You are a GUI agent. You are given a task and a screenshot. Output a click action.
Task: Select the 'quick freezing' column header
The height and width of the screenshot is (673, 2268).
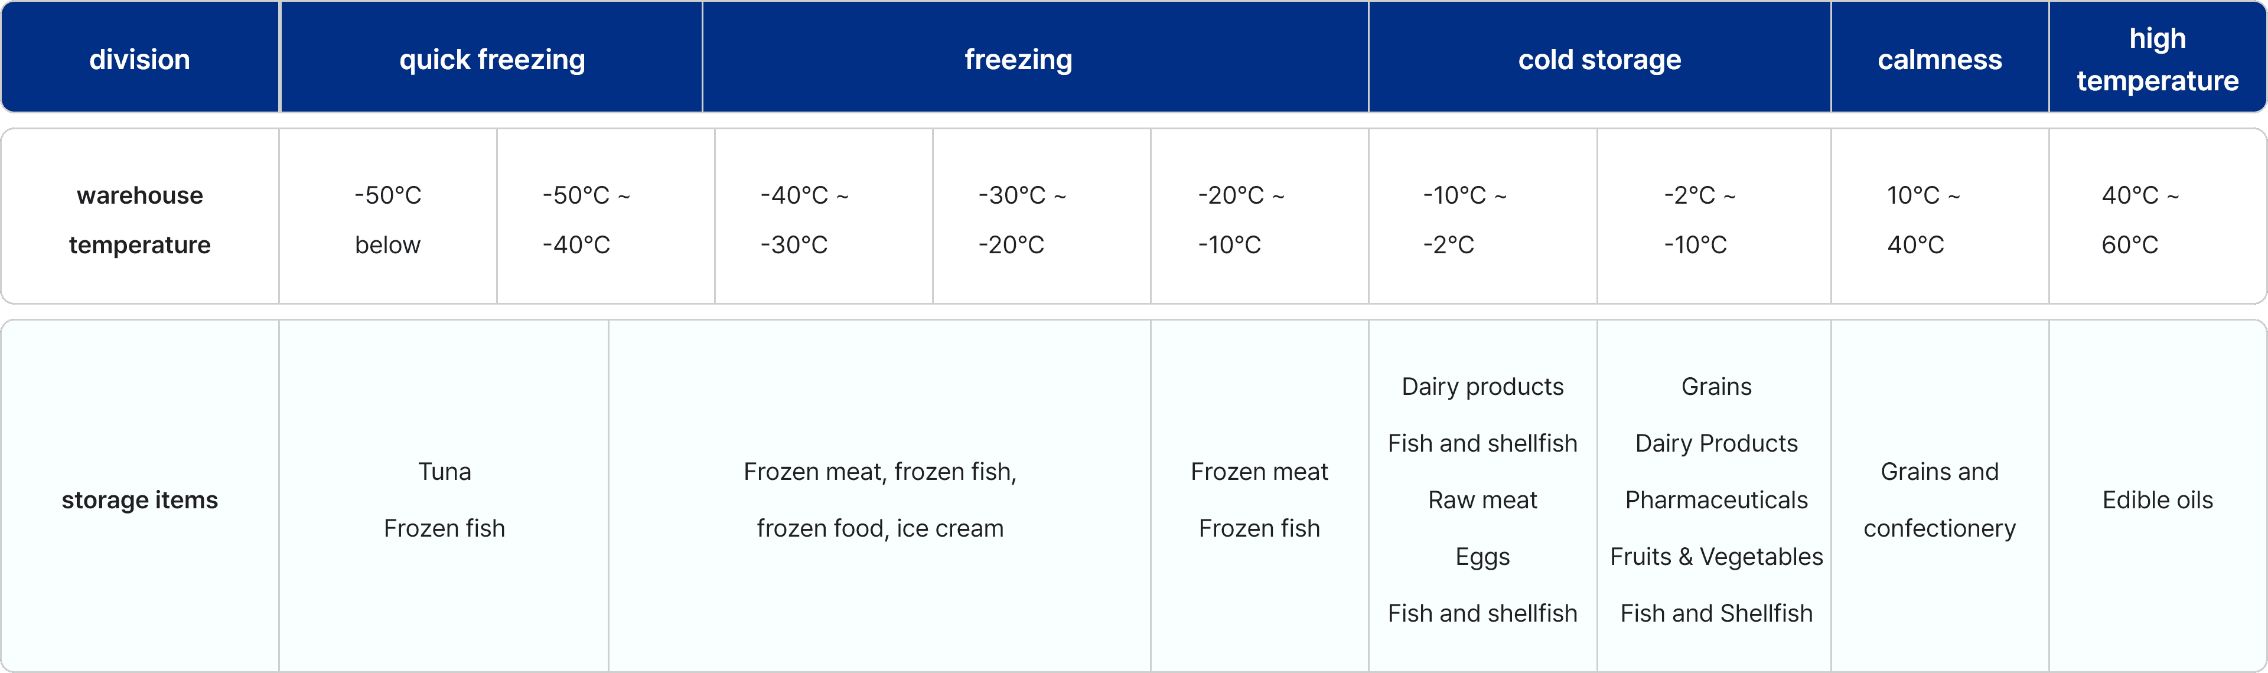[x=491, y=59]
